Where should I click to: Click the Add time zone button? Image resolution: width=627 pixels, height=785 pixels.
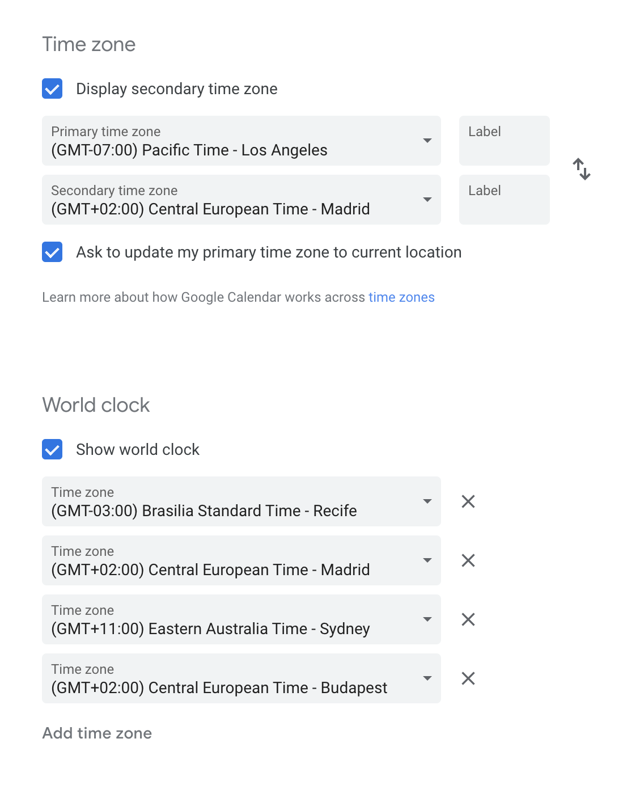coord(97,733)
